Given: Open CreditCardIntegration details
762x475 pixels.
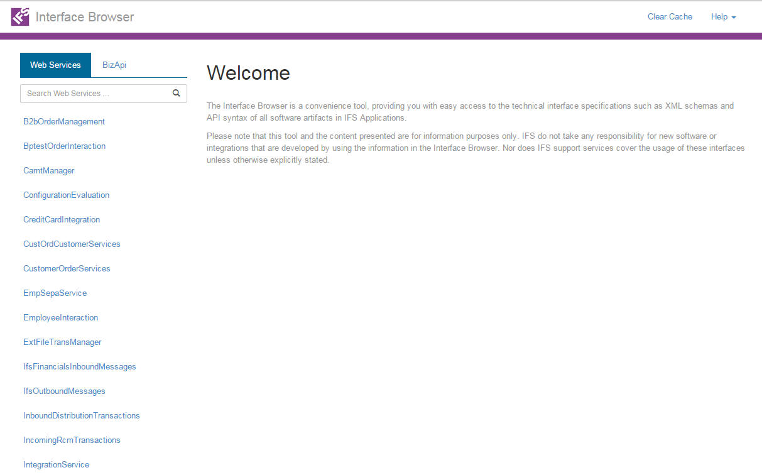Looking at the screenshot, I should tap(62, 219).
